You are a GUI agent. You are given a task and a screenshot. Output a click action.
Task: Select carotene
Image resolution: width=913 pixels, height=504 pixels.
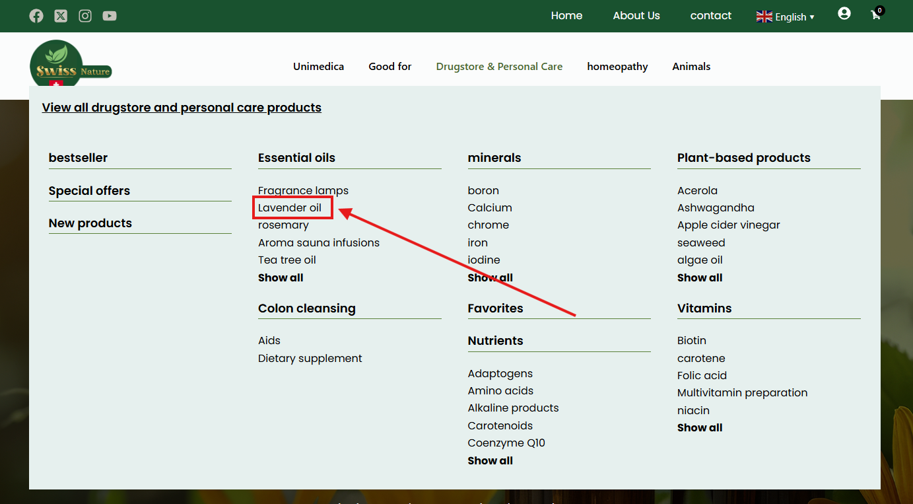701,358
